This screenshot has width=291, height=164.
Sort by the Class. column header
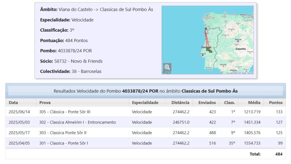point(229,103)
